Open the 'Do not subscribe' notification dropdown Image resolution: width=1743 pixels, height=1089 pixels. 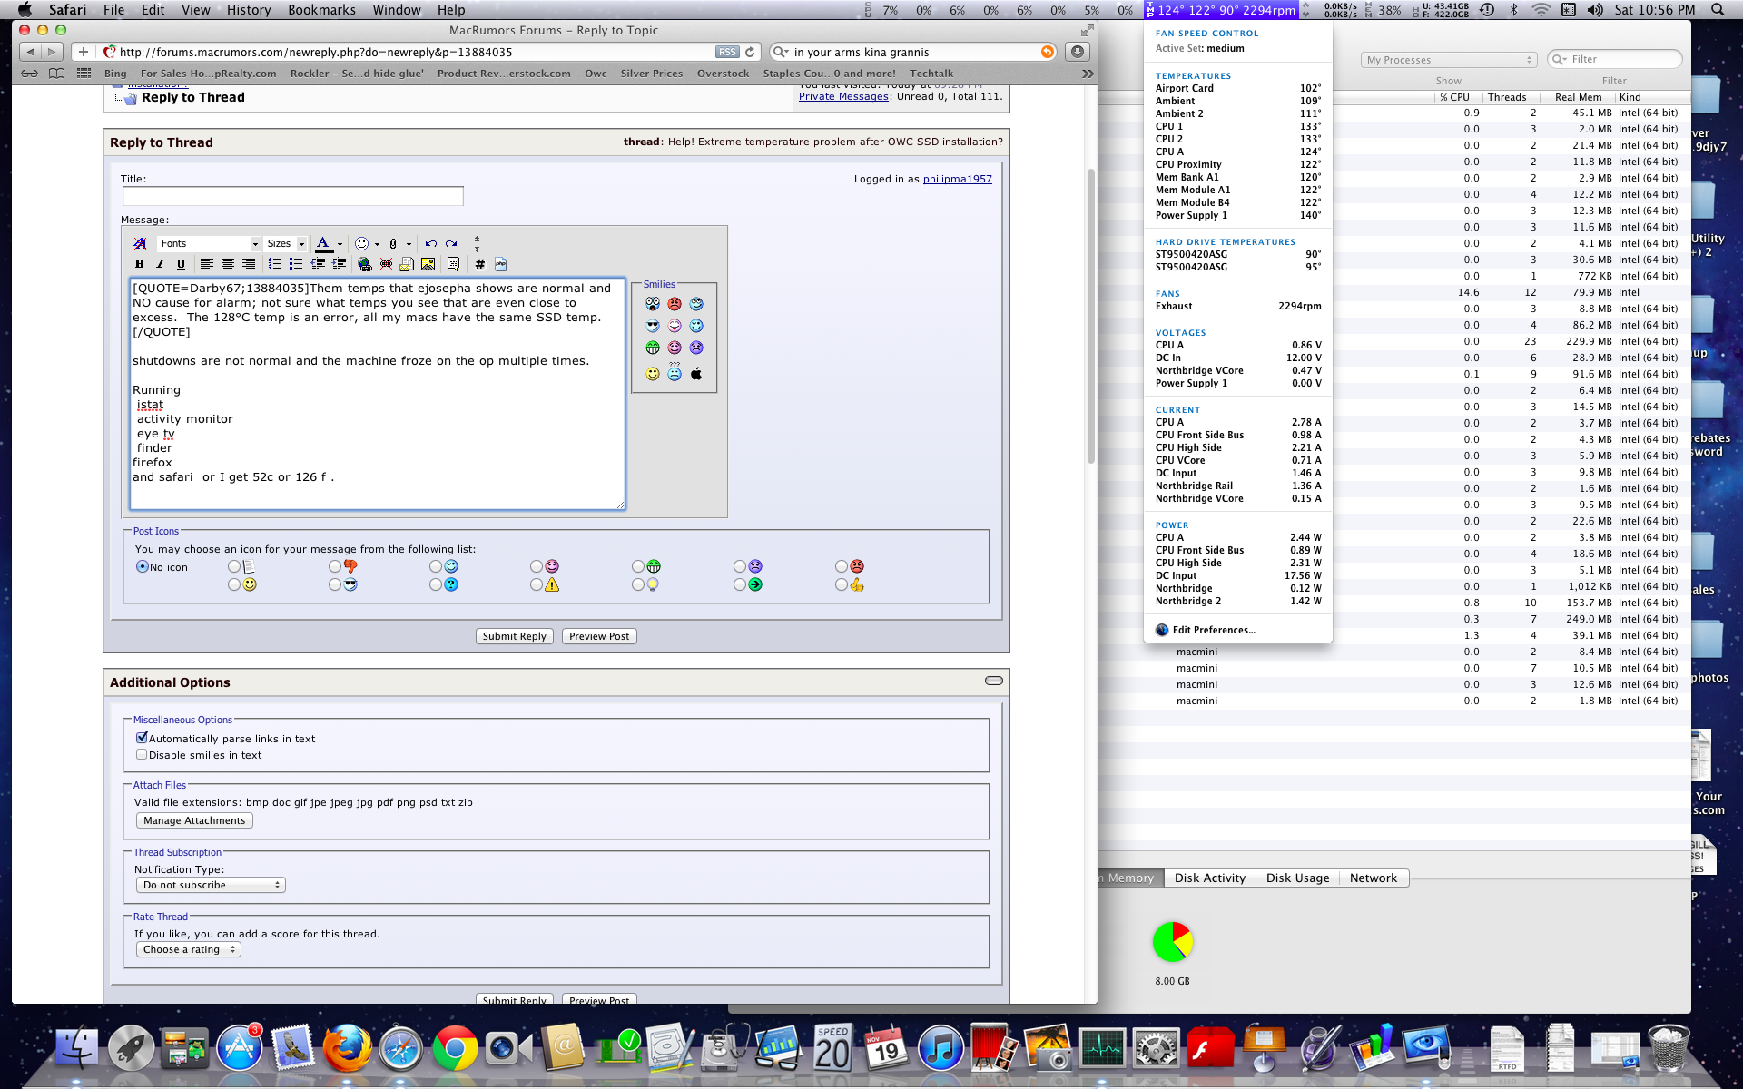(211, 885)
